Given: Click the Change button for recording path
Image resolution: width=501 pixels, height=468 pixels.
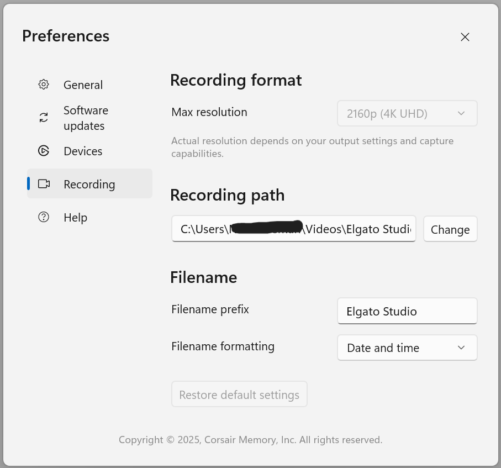Looking at the screenshot, I should point(450,229).
